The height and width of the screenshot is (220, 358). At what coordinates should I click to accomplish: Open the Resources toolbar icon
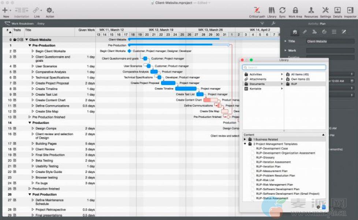[311, 10]
